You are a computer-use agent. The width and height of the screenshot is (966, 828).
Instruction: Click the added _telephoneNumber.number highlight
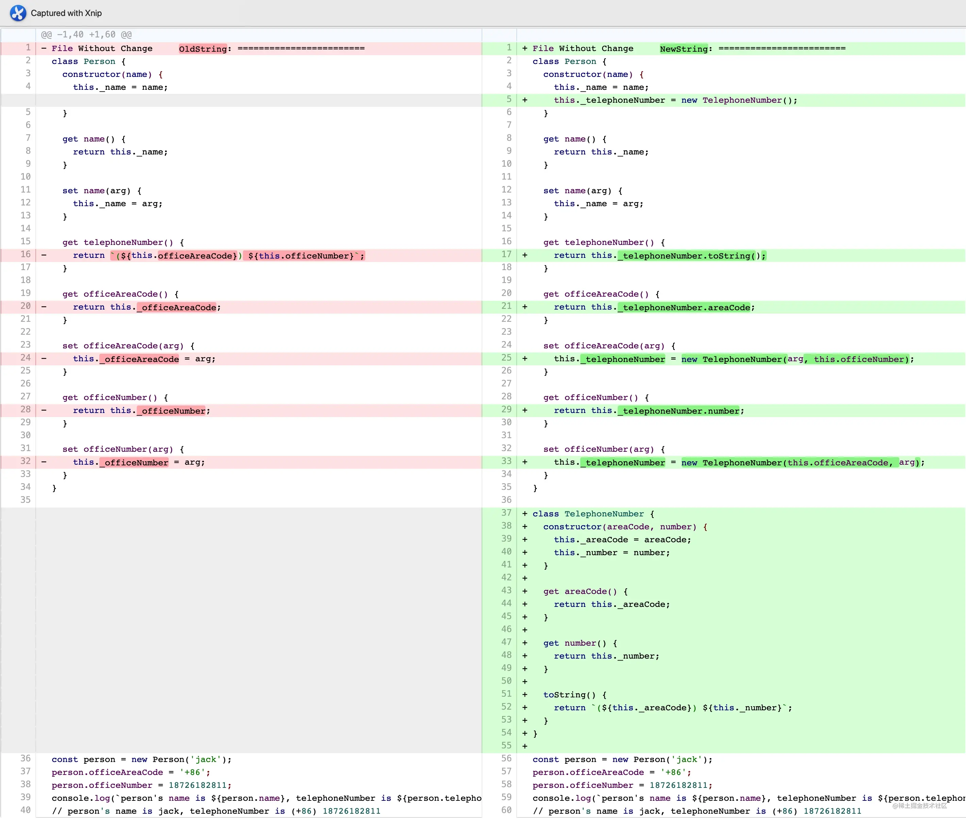(x=679, y=411)
